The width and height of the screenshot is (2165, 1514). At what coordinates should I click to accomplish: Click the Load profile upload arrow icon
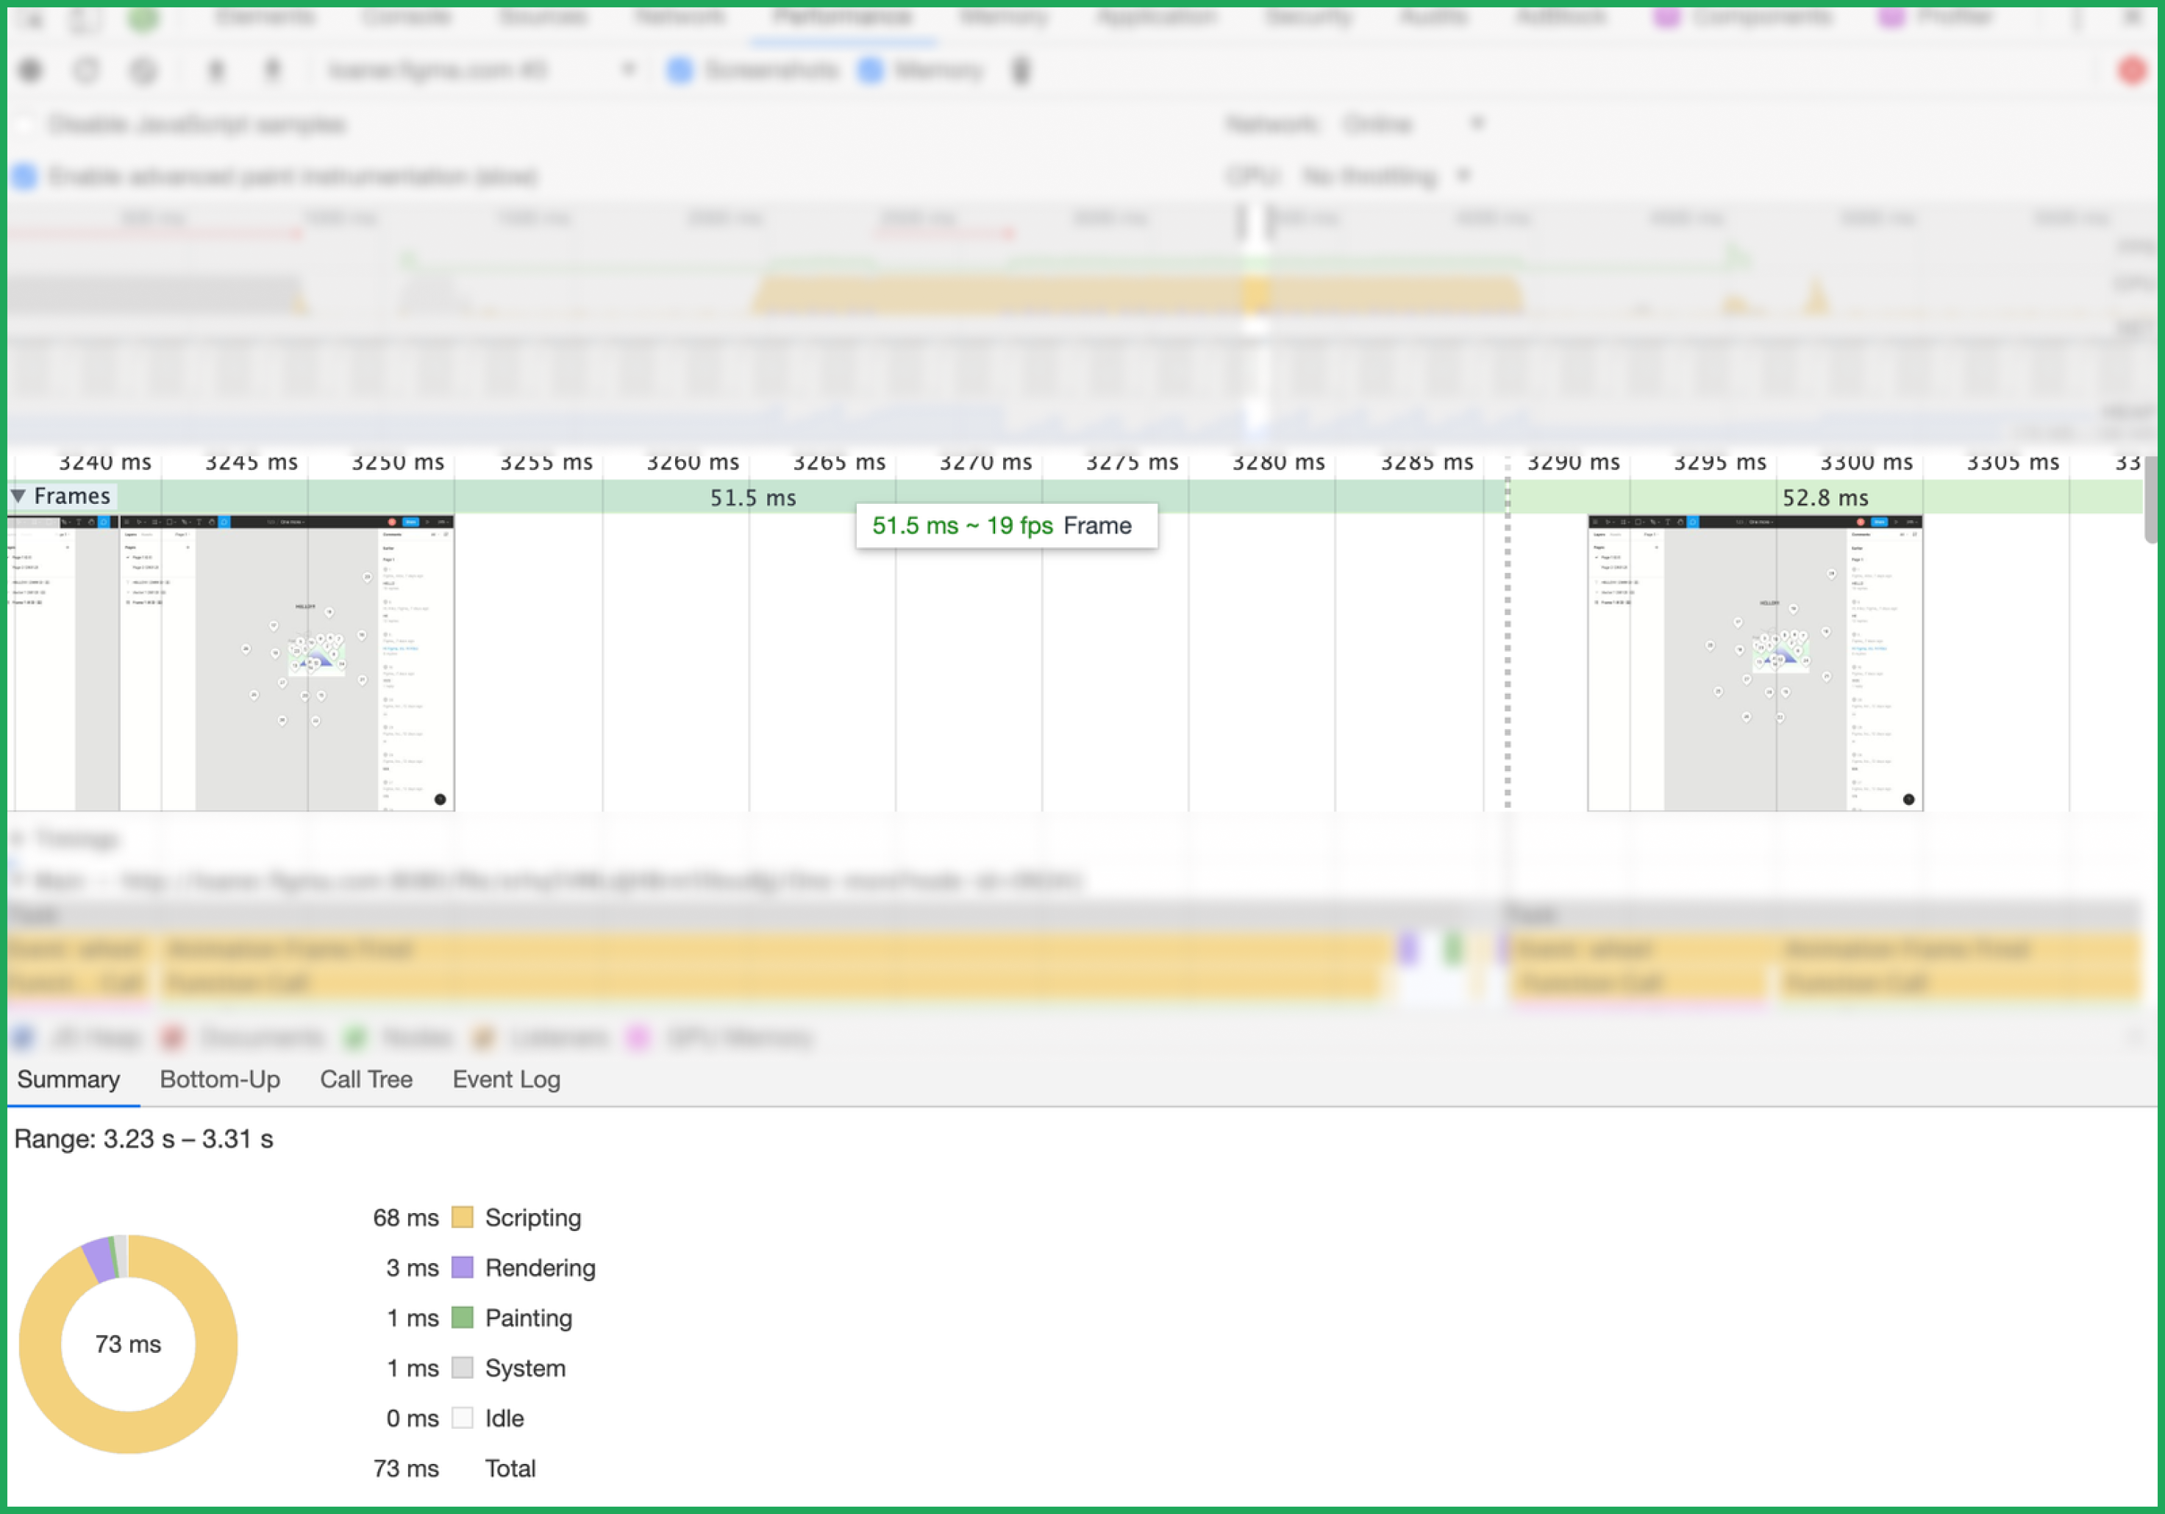(216, 70)
